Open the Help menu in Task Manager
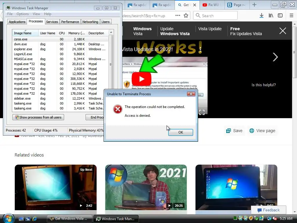The width and height of the screenshot is (297, 223). point(48,14)
